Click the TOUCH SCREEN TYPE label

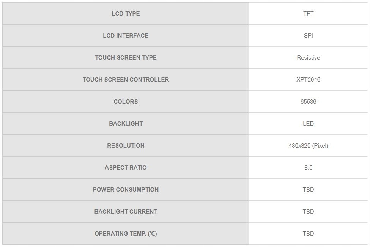point(126,58)
